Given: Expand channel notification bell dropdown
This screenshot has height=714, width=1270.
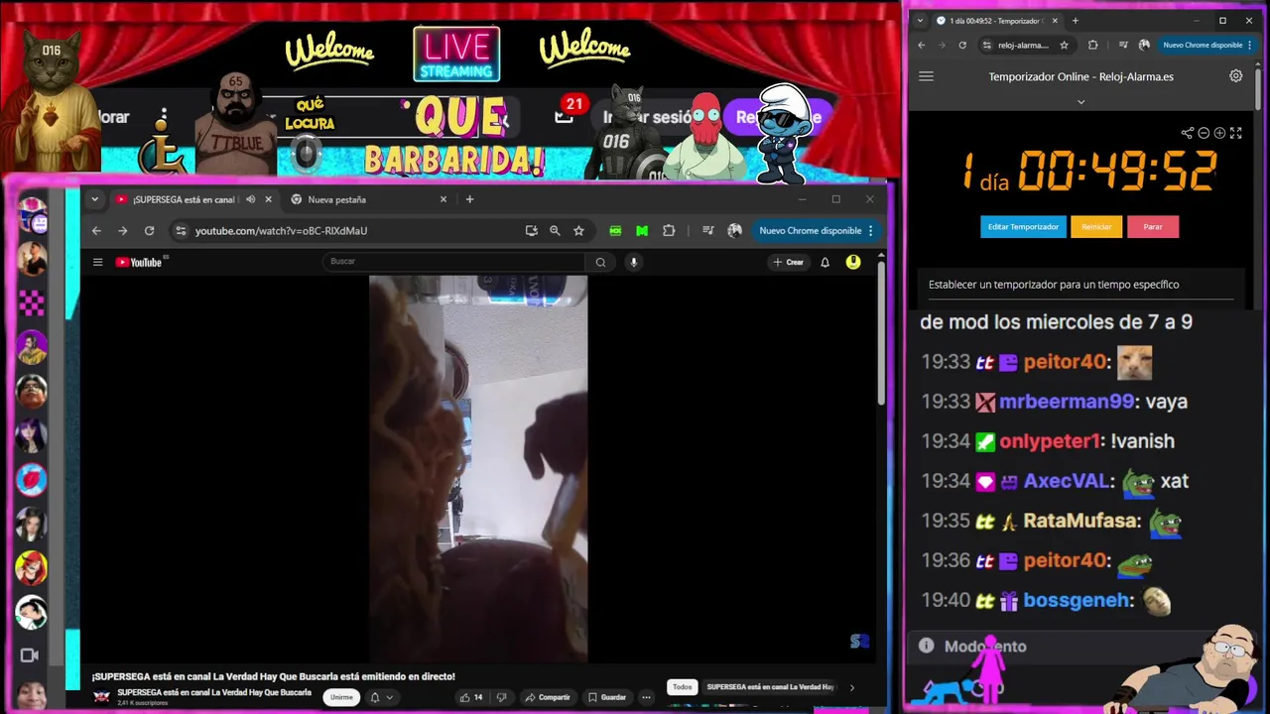Looking at the screenshot, I should coord(381,697).
